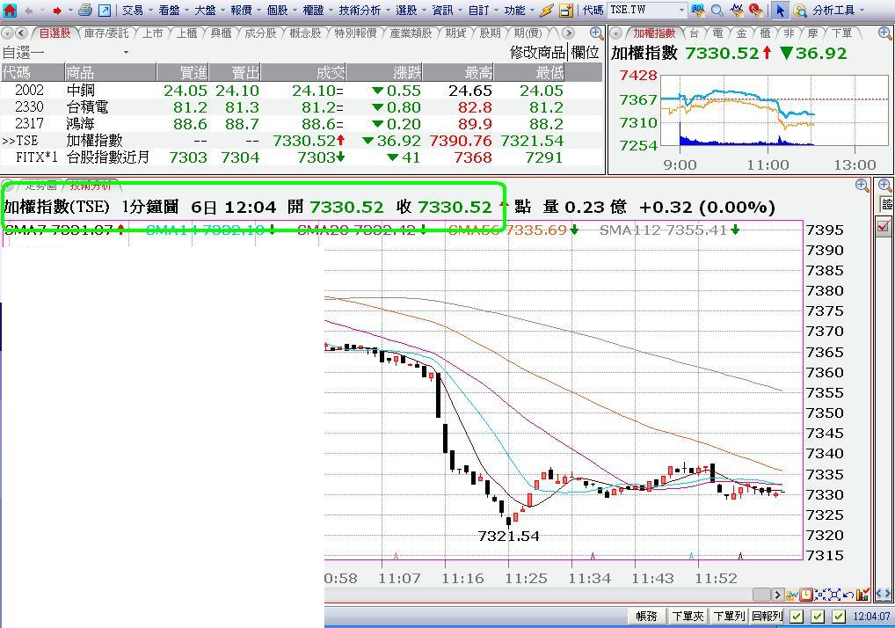Open the 選股 dropdown menu
Image resolution: width=895 pixels, height=628 pixels.
click(x=411, y=11)
